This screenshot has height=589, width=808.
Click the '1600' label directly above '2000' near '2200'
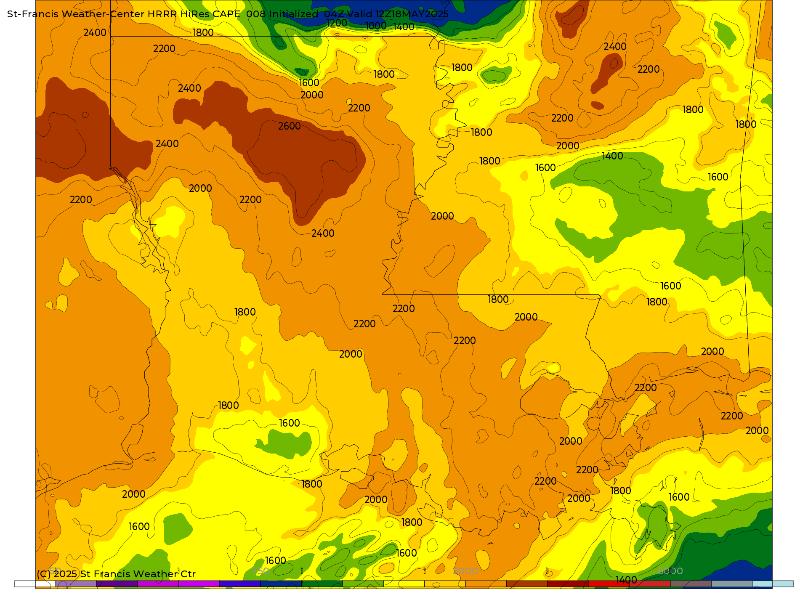(309, 83)
